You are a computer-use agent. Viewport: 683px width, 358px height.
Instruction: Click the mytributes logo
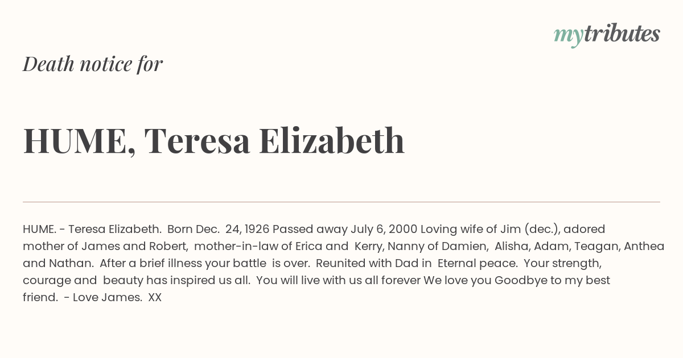click(x=607, y=35)
